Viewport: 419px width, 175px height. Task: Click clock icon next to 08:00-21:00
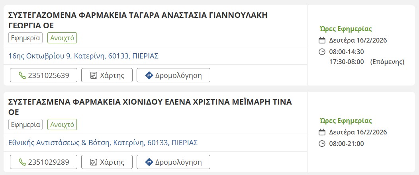322,144
